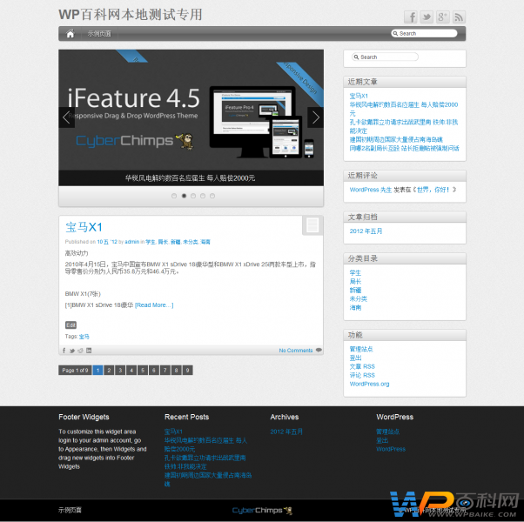Go to pagination page 3

coord(120,370)
